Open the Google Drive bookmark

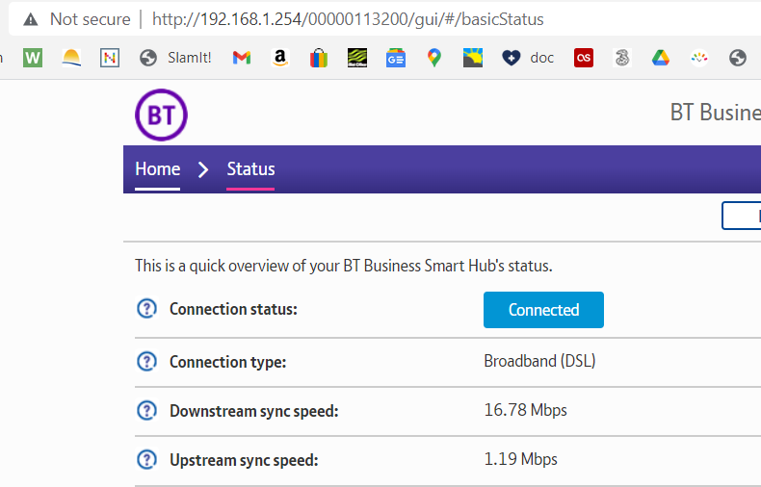click(661, 58)
